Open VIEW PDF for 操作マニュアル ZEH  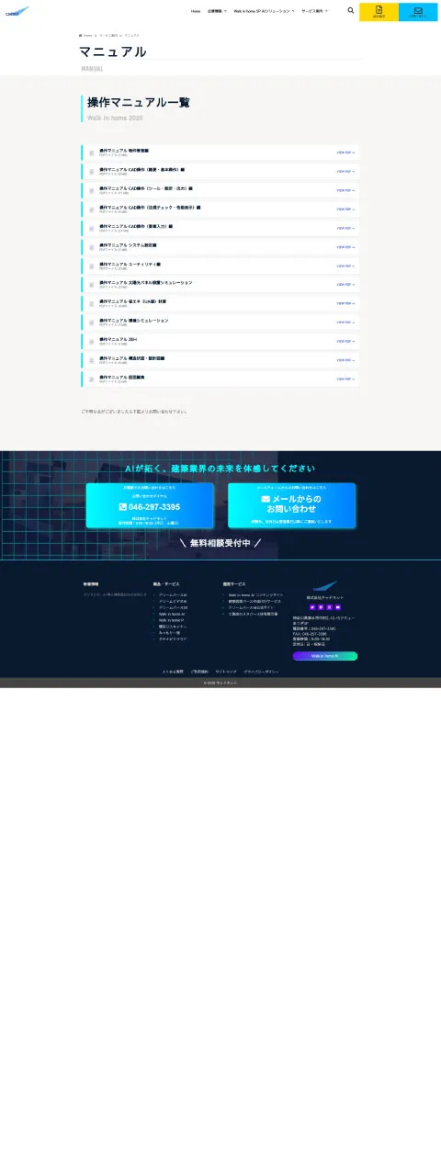point(345,341)
